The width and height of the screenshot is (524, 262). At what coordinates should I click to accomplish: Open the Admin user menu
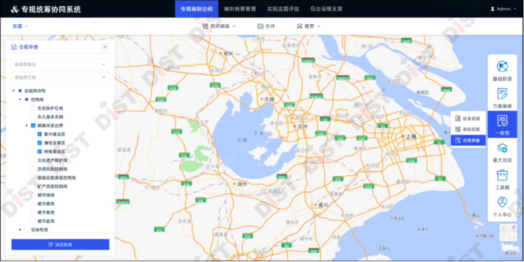(503, 9)
